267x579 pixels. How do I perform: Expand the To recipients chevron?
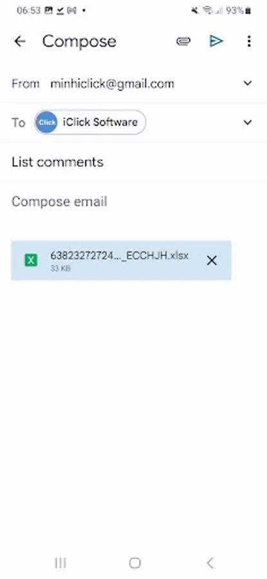pos(248,122)
